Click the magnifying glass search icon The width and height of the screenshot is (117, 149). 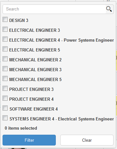[109, 9]
